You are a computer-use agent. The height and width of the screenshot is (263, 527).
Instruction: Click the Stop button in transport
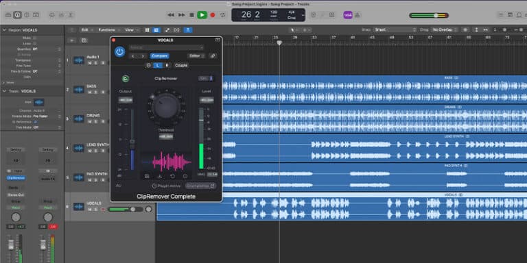pos(191,15)
